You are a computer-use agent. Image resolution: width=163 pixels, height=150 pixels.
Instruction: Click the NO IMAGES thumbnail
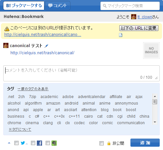click(x=151, y=50)
